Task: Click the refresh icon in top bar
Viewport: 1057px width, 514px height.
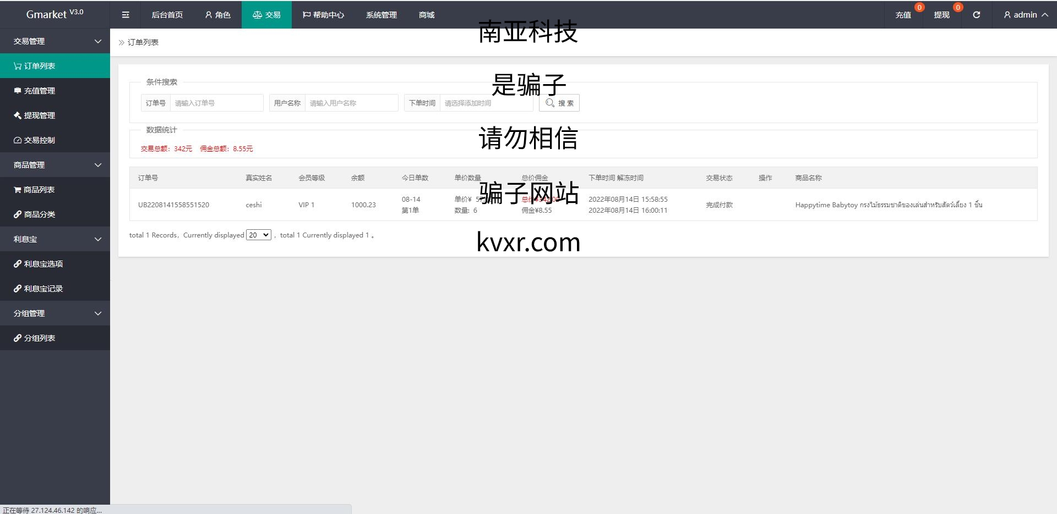Action: (x=976, y=15)
